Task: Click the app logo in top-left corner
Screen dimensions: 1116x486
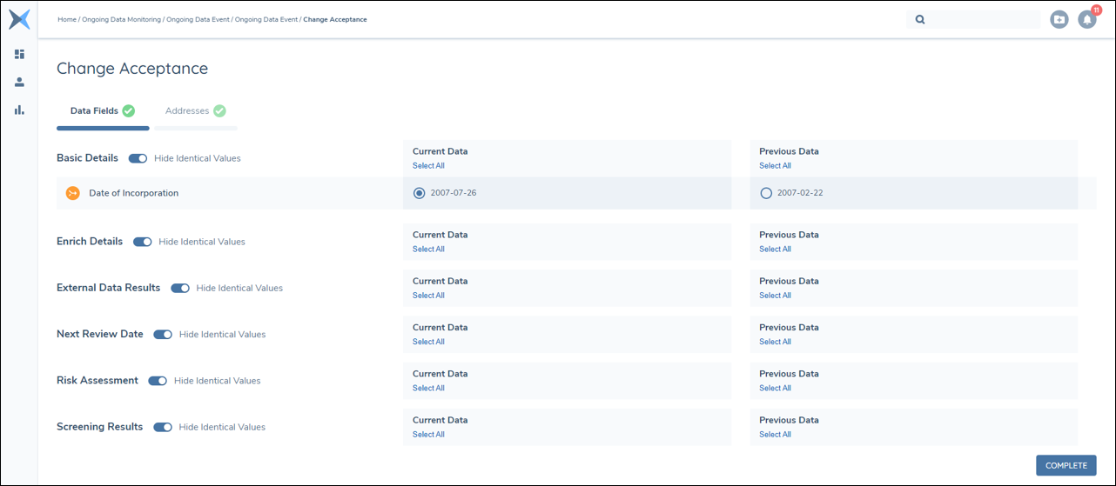Action: pyautogui.click(x=19, y=19)
